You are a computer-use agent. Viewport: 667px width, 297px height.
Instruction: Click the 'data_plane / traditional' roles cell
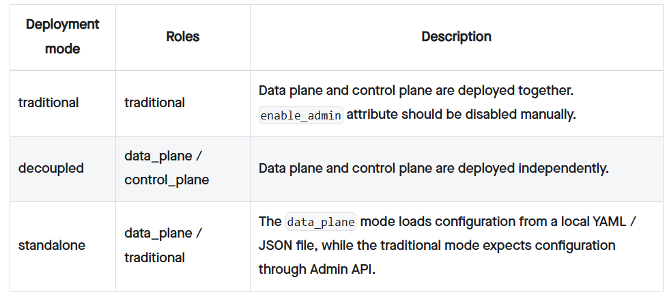[x=162, y=245]
